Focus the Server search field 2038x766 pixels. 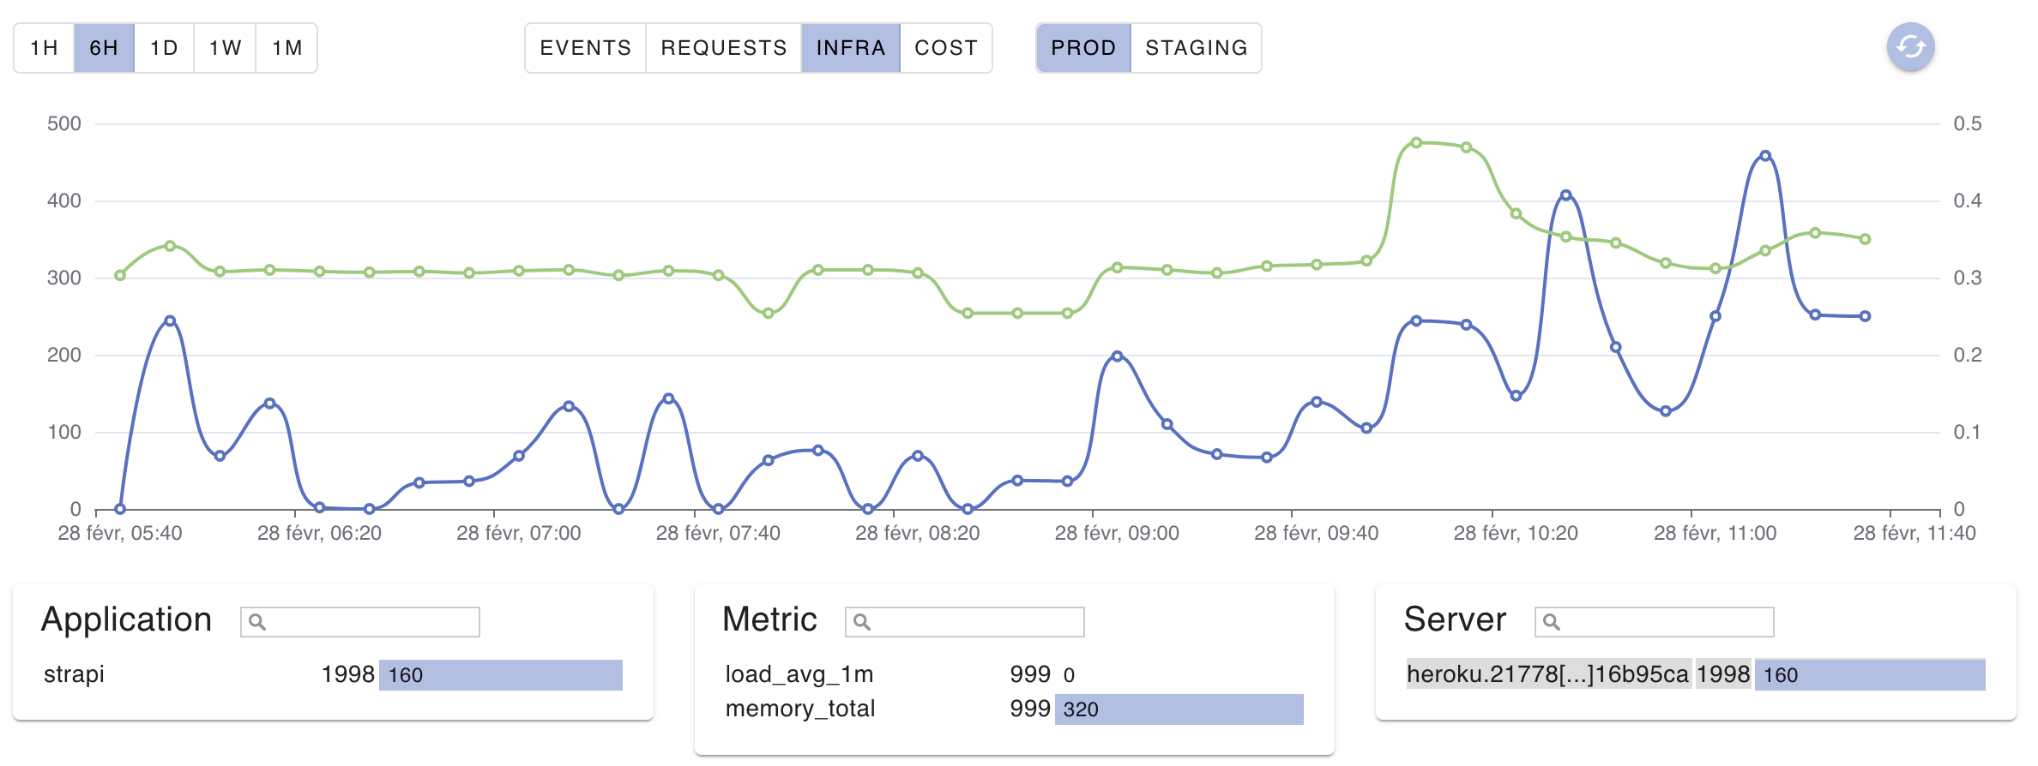pos(1655,622)
